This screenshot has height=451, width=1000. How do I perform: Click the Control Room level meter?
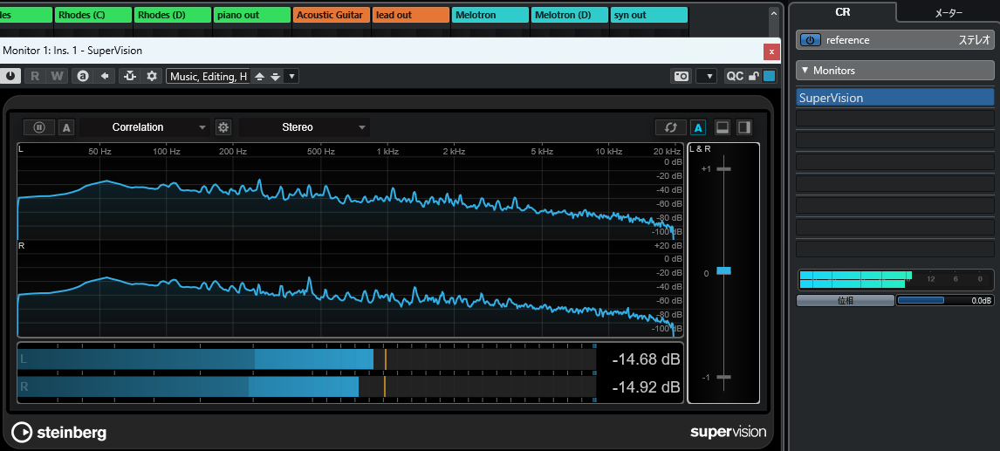[x=895, y=279]
